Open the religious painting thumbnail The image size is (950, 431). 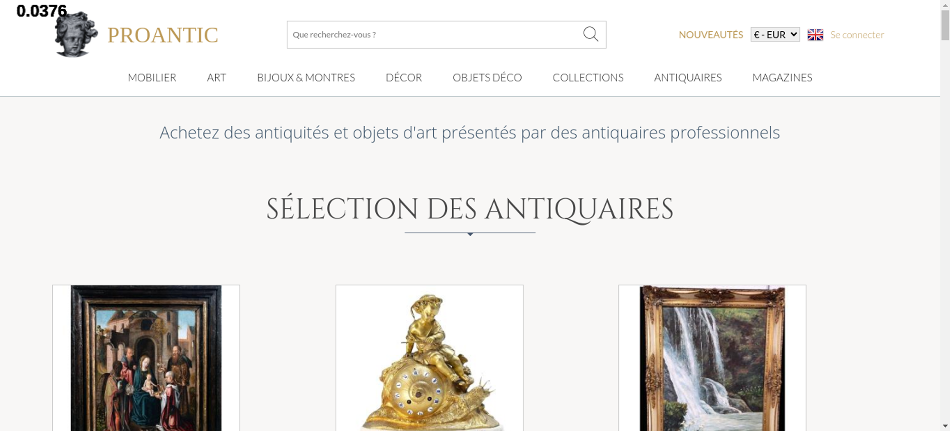[146, 358]
